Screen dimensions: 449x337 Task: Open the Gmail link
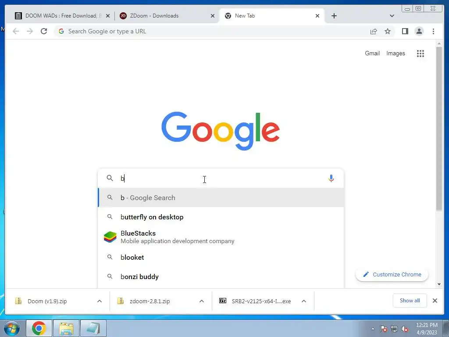[372, 53]
